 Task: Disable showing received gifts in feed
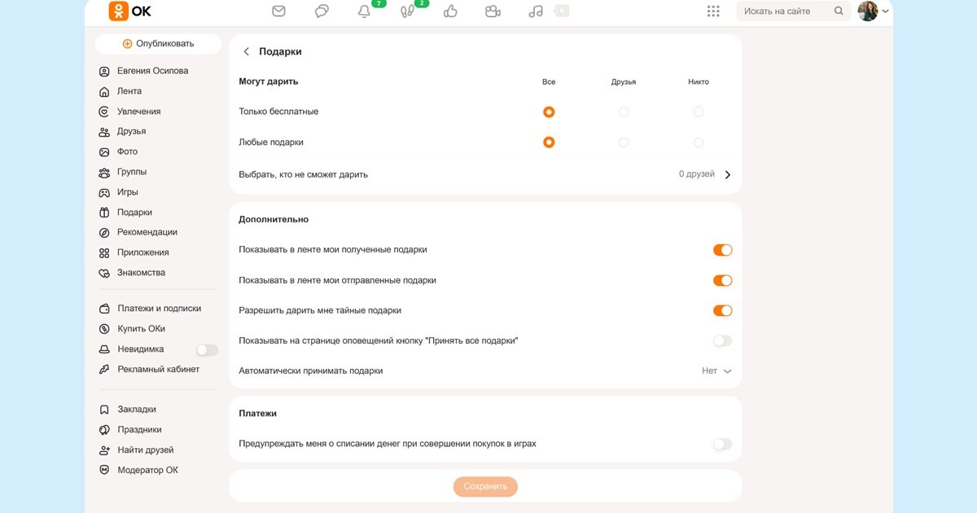click(722, 250)
